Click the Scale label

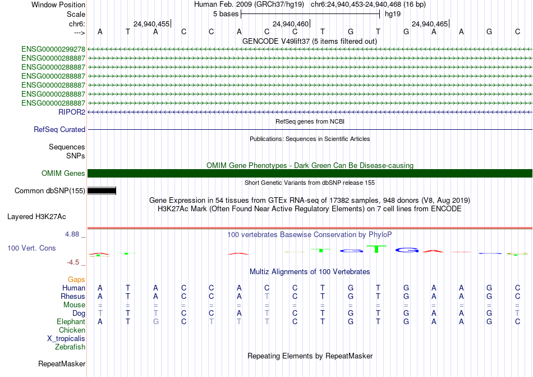[76, 15]
